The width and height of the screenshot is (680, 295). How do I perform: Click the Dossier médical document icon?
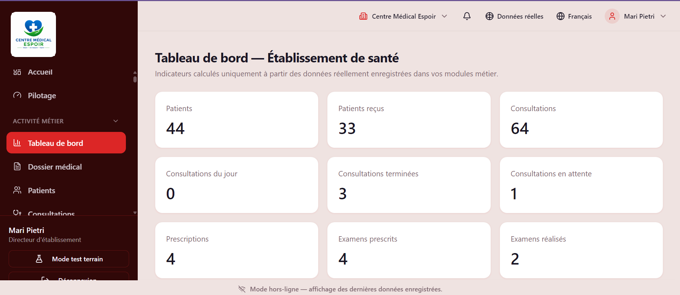coord(17,166)
